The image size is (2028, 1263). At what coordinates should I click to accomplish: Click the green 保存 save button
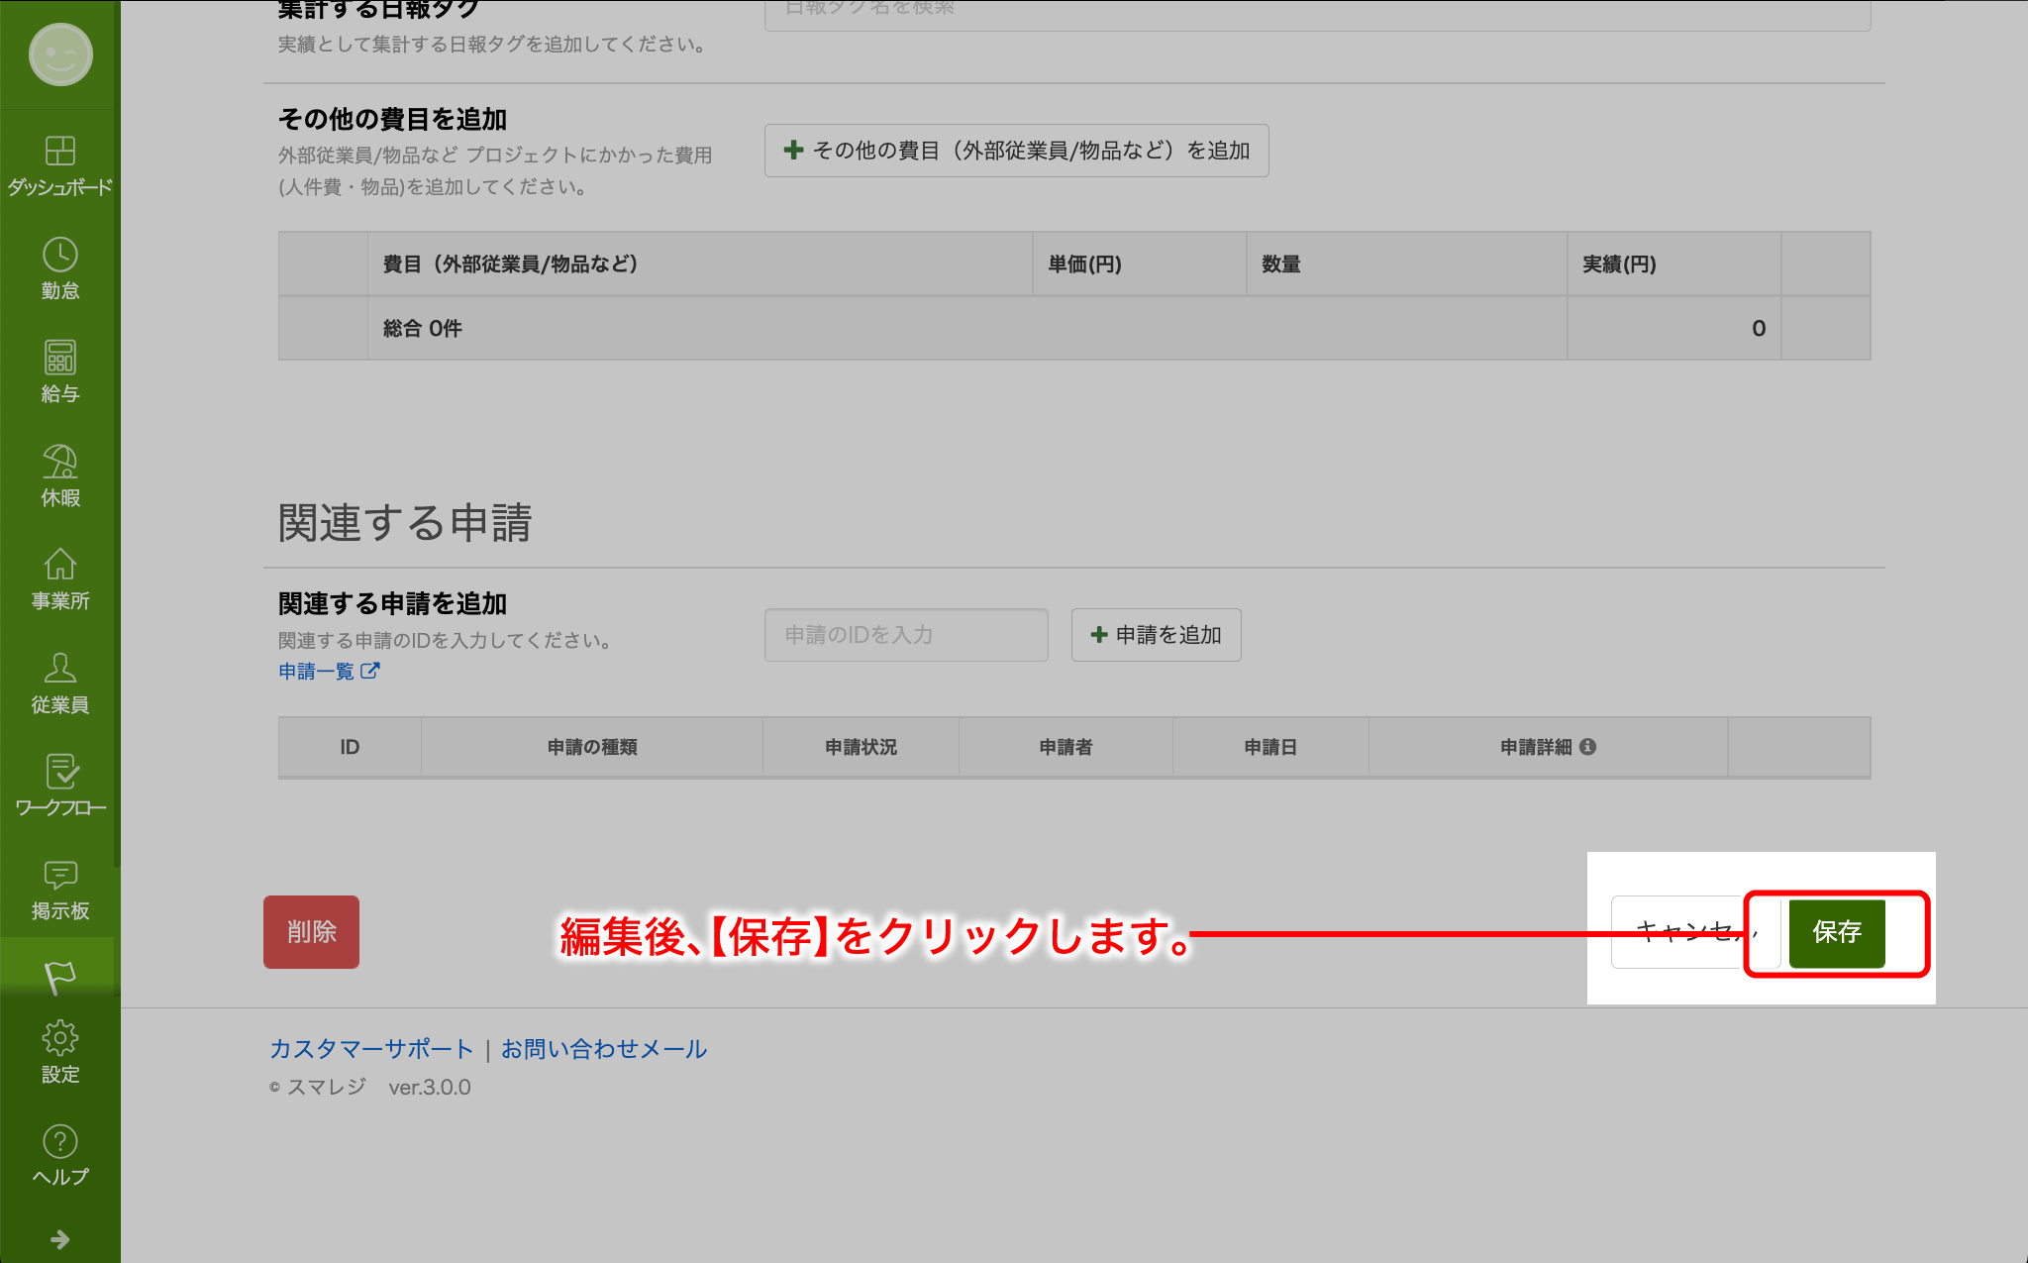click(x=1836, y=932)
